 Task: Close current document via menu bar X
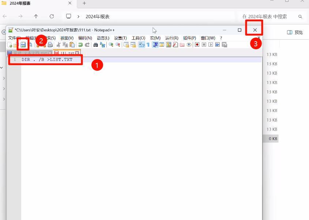click(x=259, y=38)
